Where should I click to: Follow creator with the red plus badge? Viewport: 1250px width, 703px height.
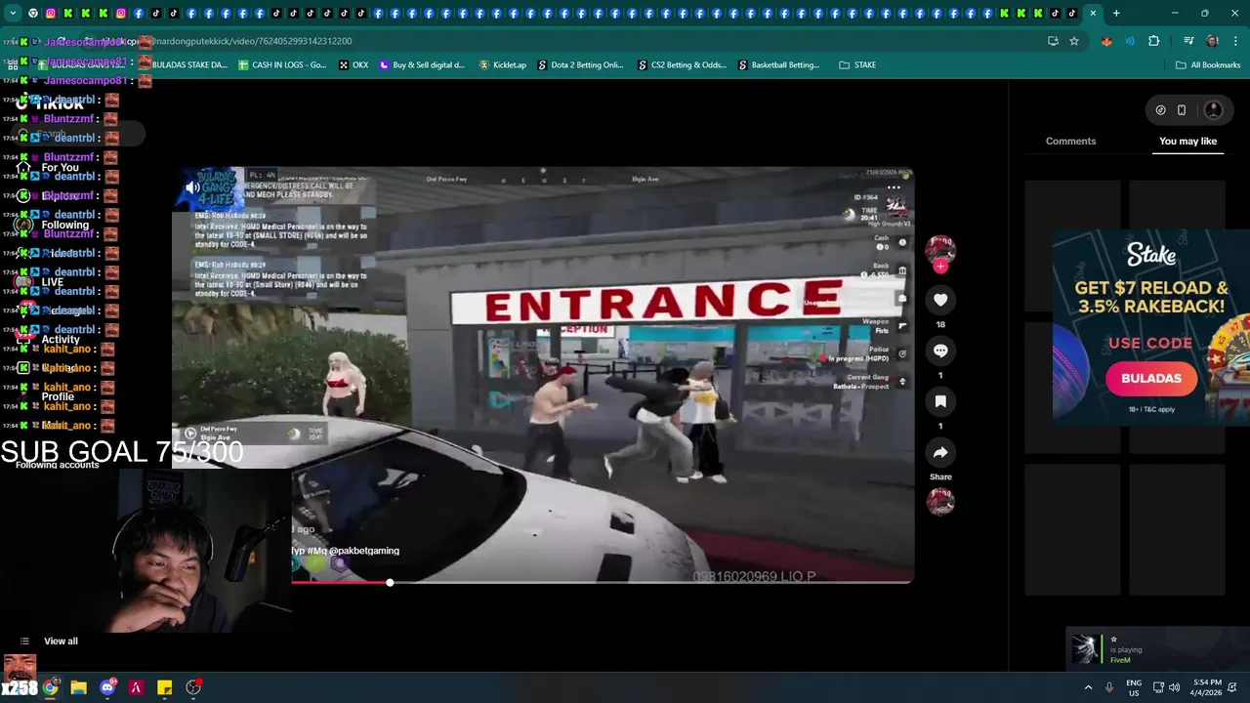coord(940,267)
